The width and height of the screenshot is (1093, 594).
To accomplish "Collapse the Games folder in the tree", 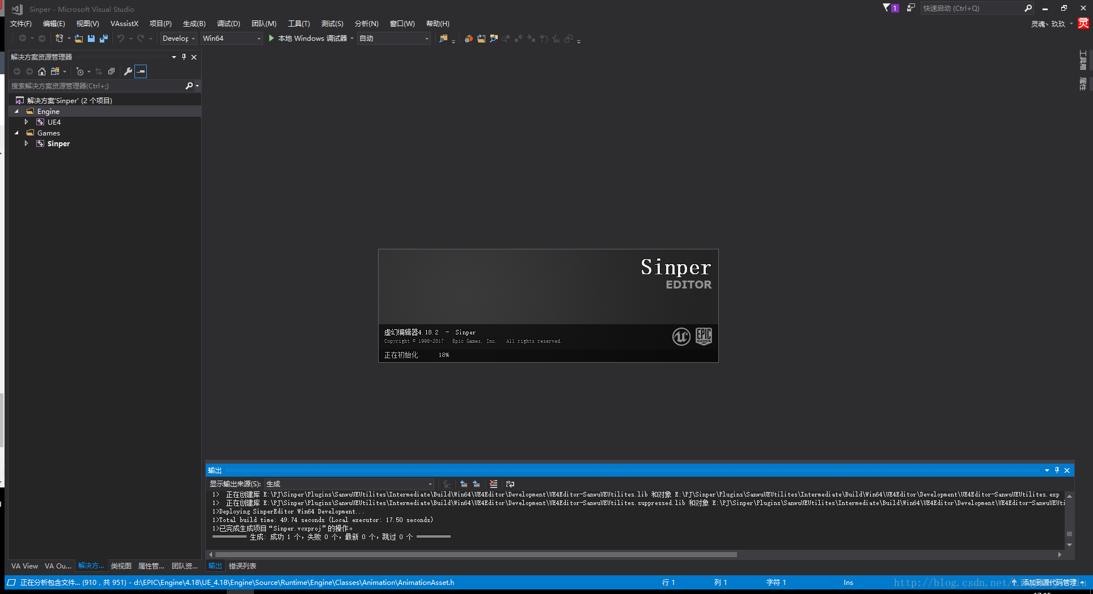I will point(17,133).
